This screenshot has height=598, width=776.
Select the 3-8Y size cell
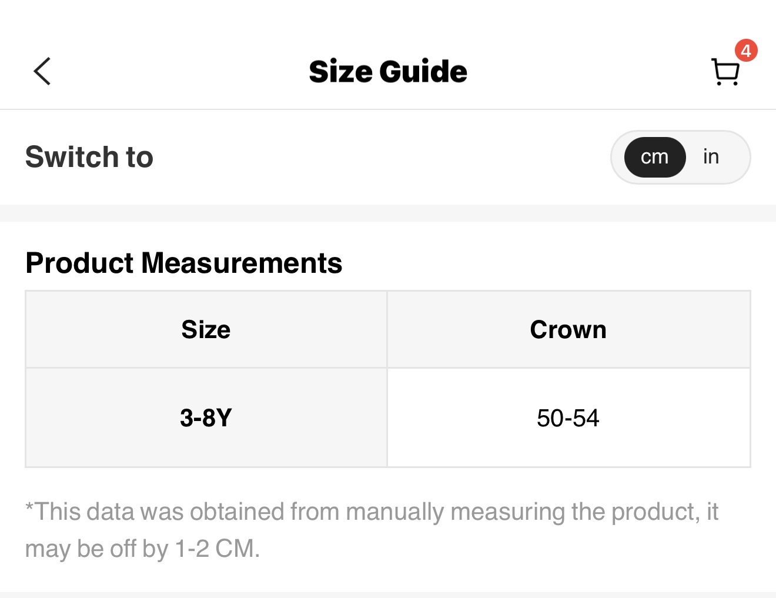[x=206, y=418]
